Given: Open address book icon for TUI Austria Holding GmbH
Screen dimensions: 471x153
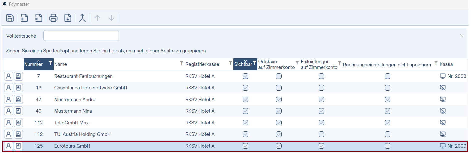Looking at the screenshot, I should [18, 134].
